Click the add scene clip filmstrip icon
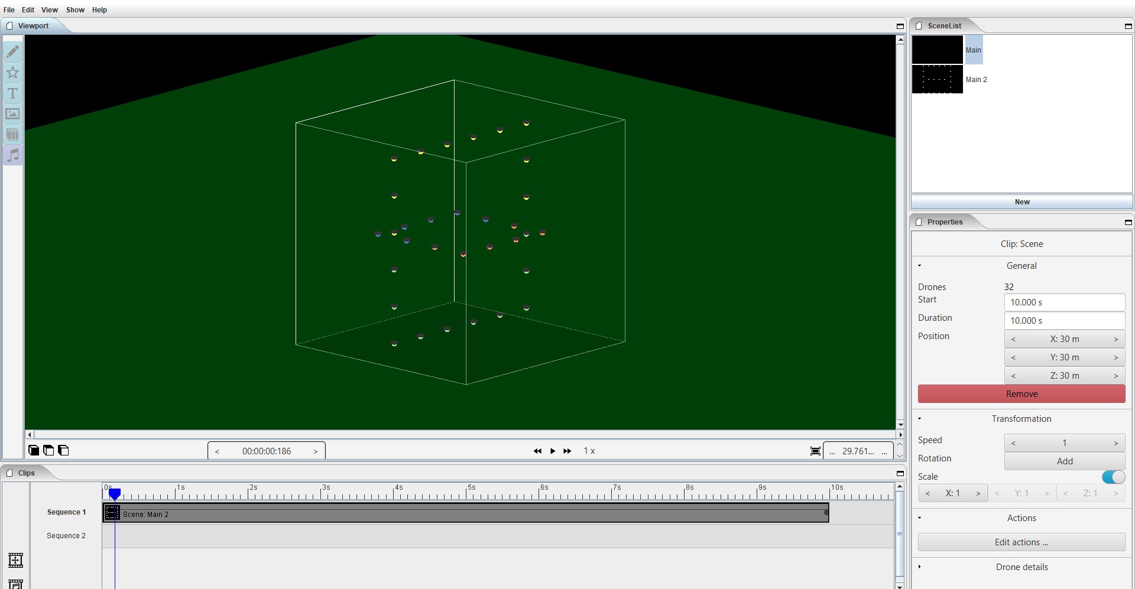Image resolution: width=1135 pixels, height=589 pixels. 15,560
